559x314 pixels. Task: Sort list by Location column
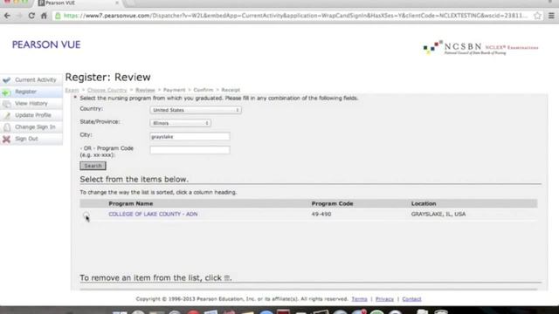click(424, 203)
